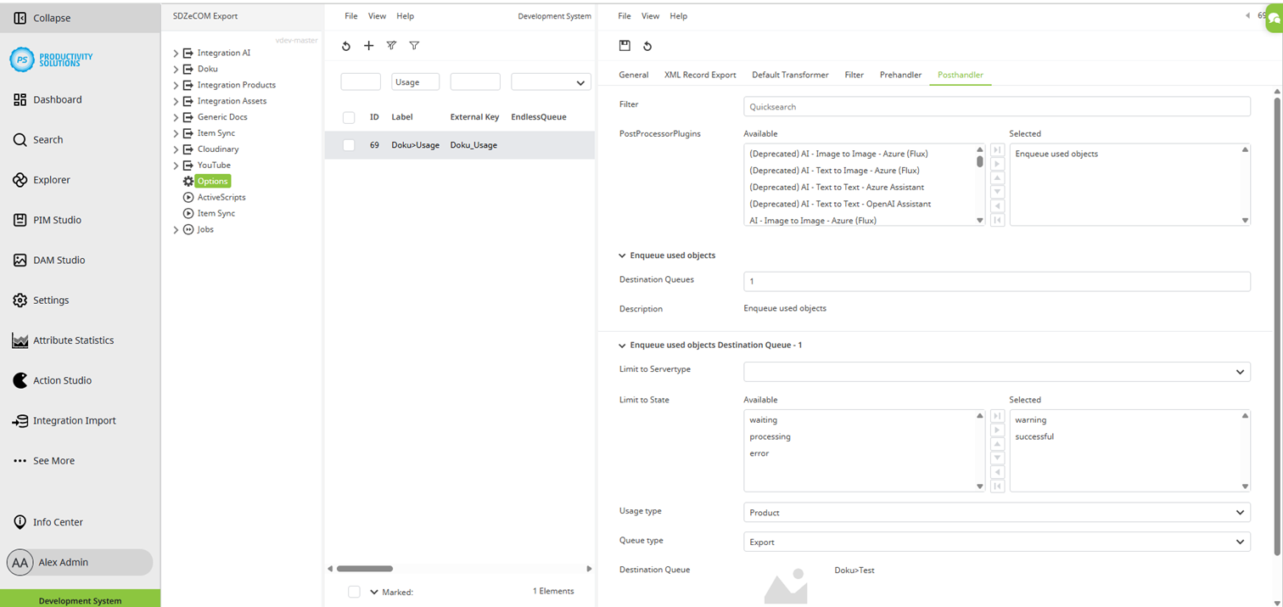Expand the Doku tree node
Image resolution: width=1283 pixels, height=607 pixels.
click(176, 69)
